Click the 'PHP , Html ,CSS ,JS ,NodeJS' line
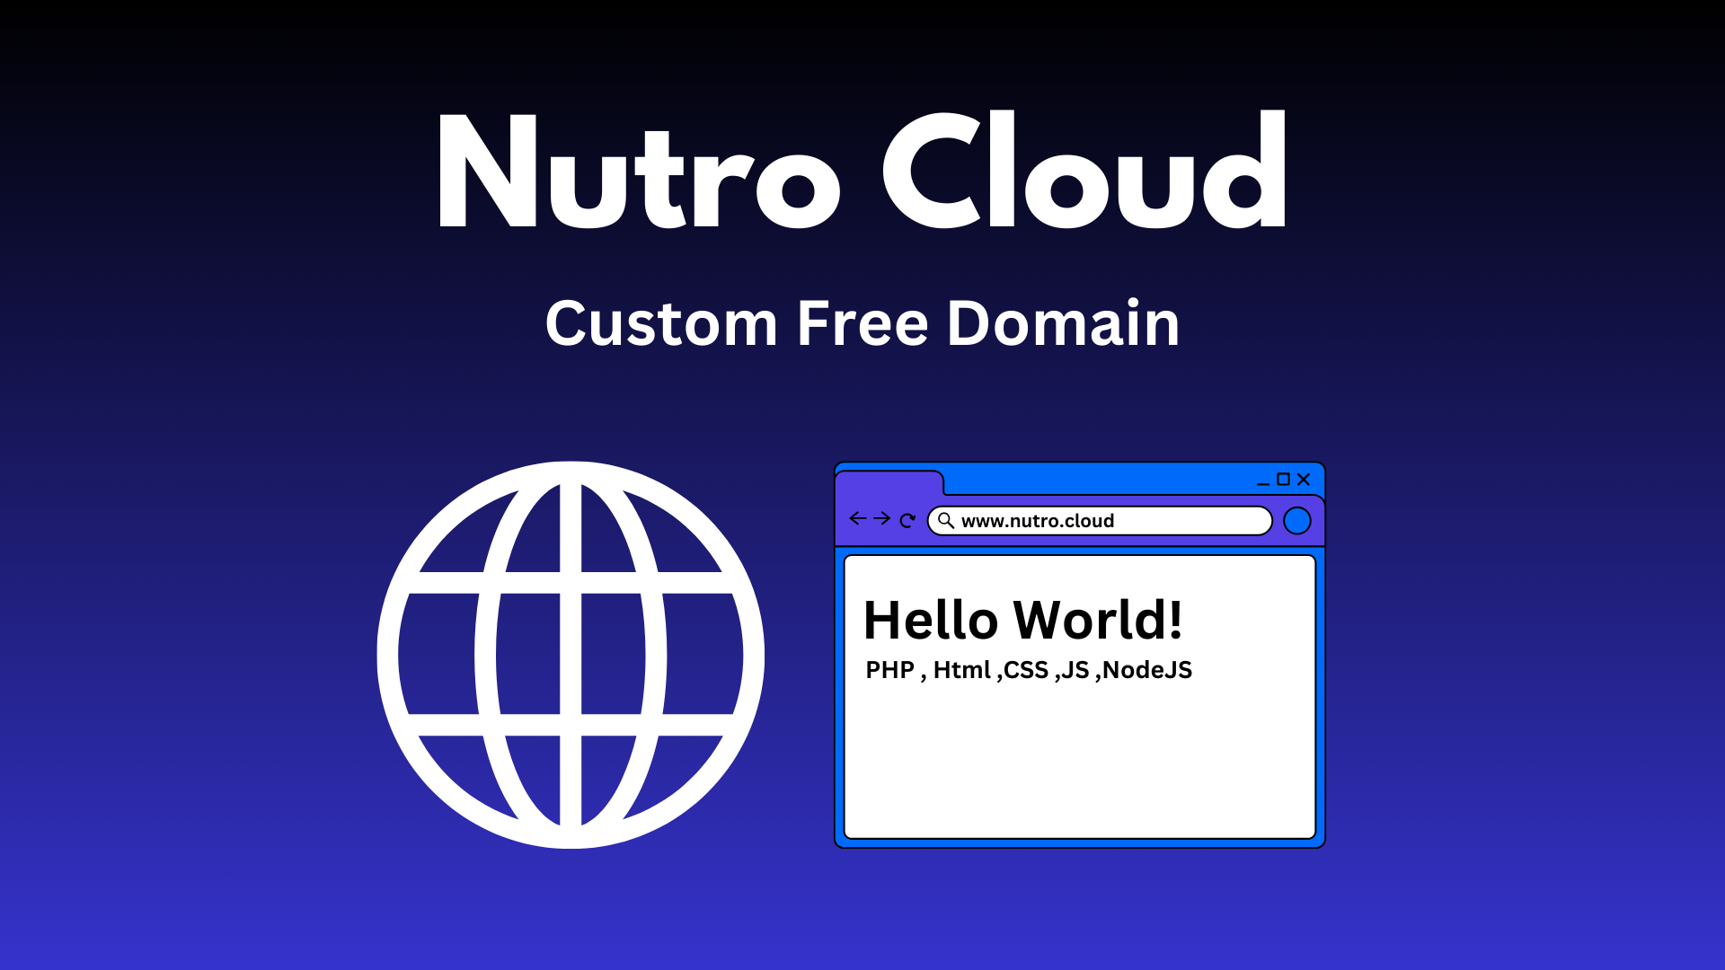This screenshot has height=970, width=1725. pos(1029,670)
